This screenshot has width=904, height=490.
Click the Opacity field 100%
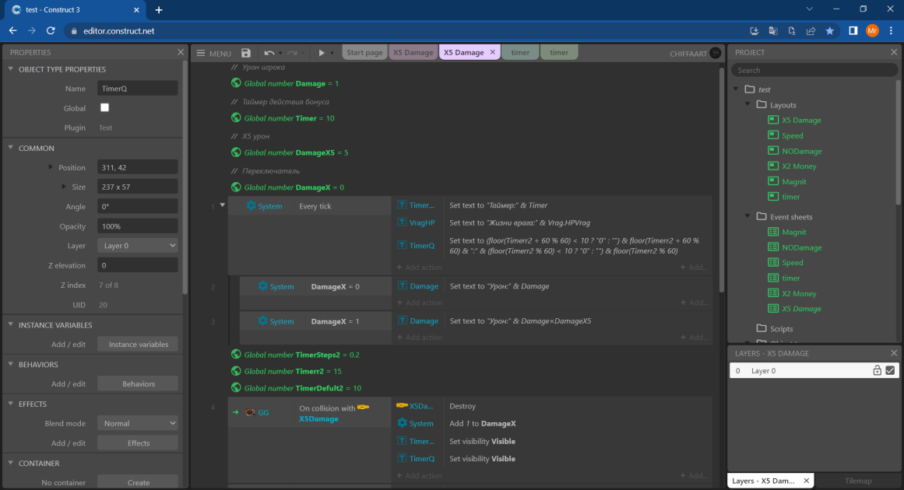[x=137, y=226]
